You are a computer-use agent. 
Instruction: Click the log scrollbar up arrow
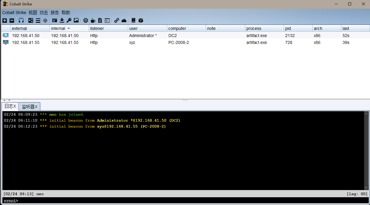(366, 114)
